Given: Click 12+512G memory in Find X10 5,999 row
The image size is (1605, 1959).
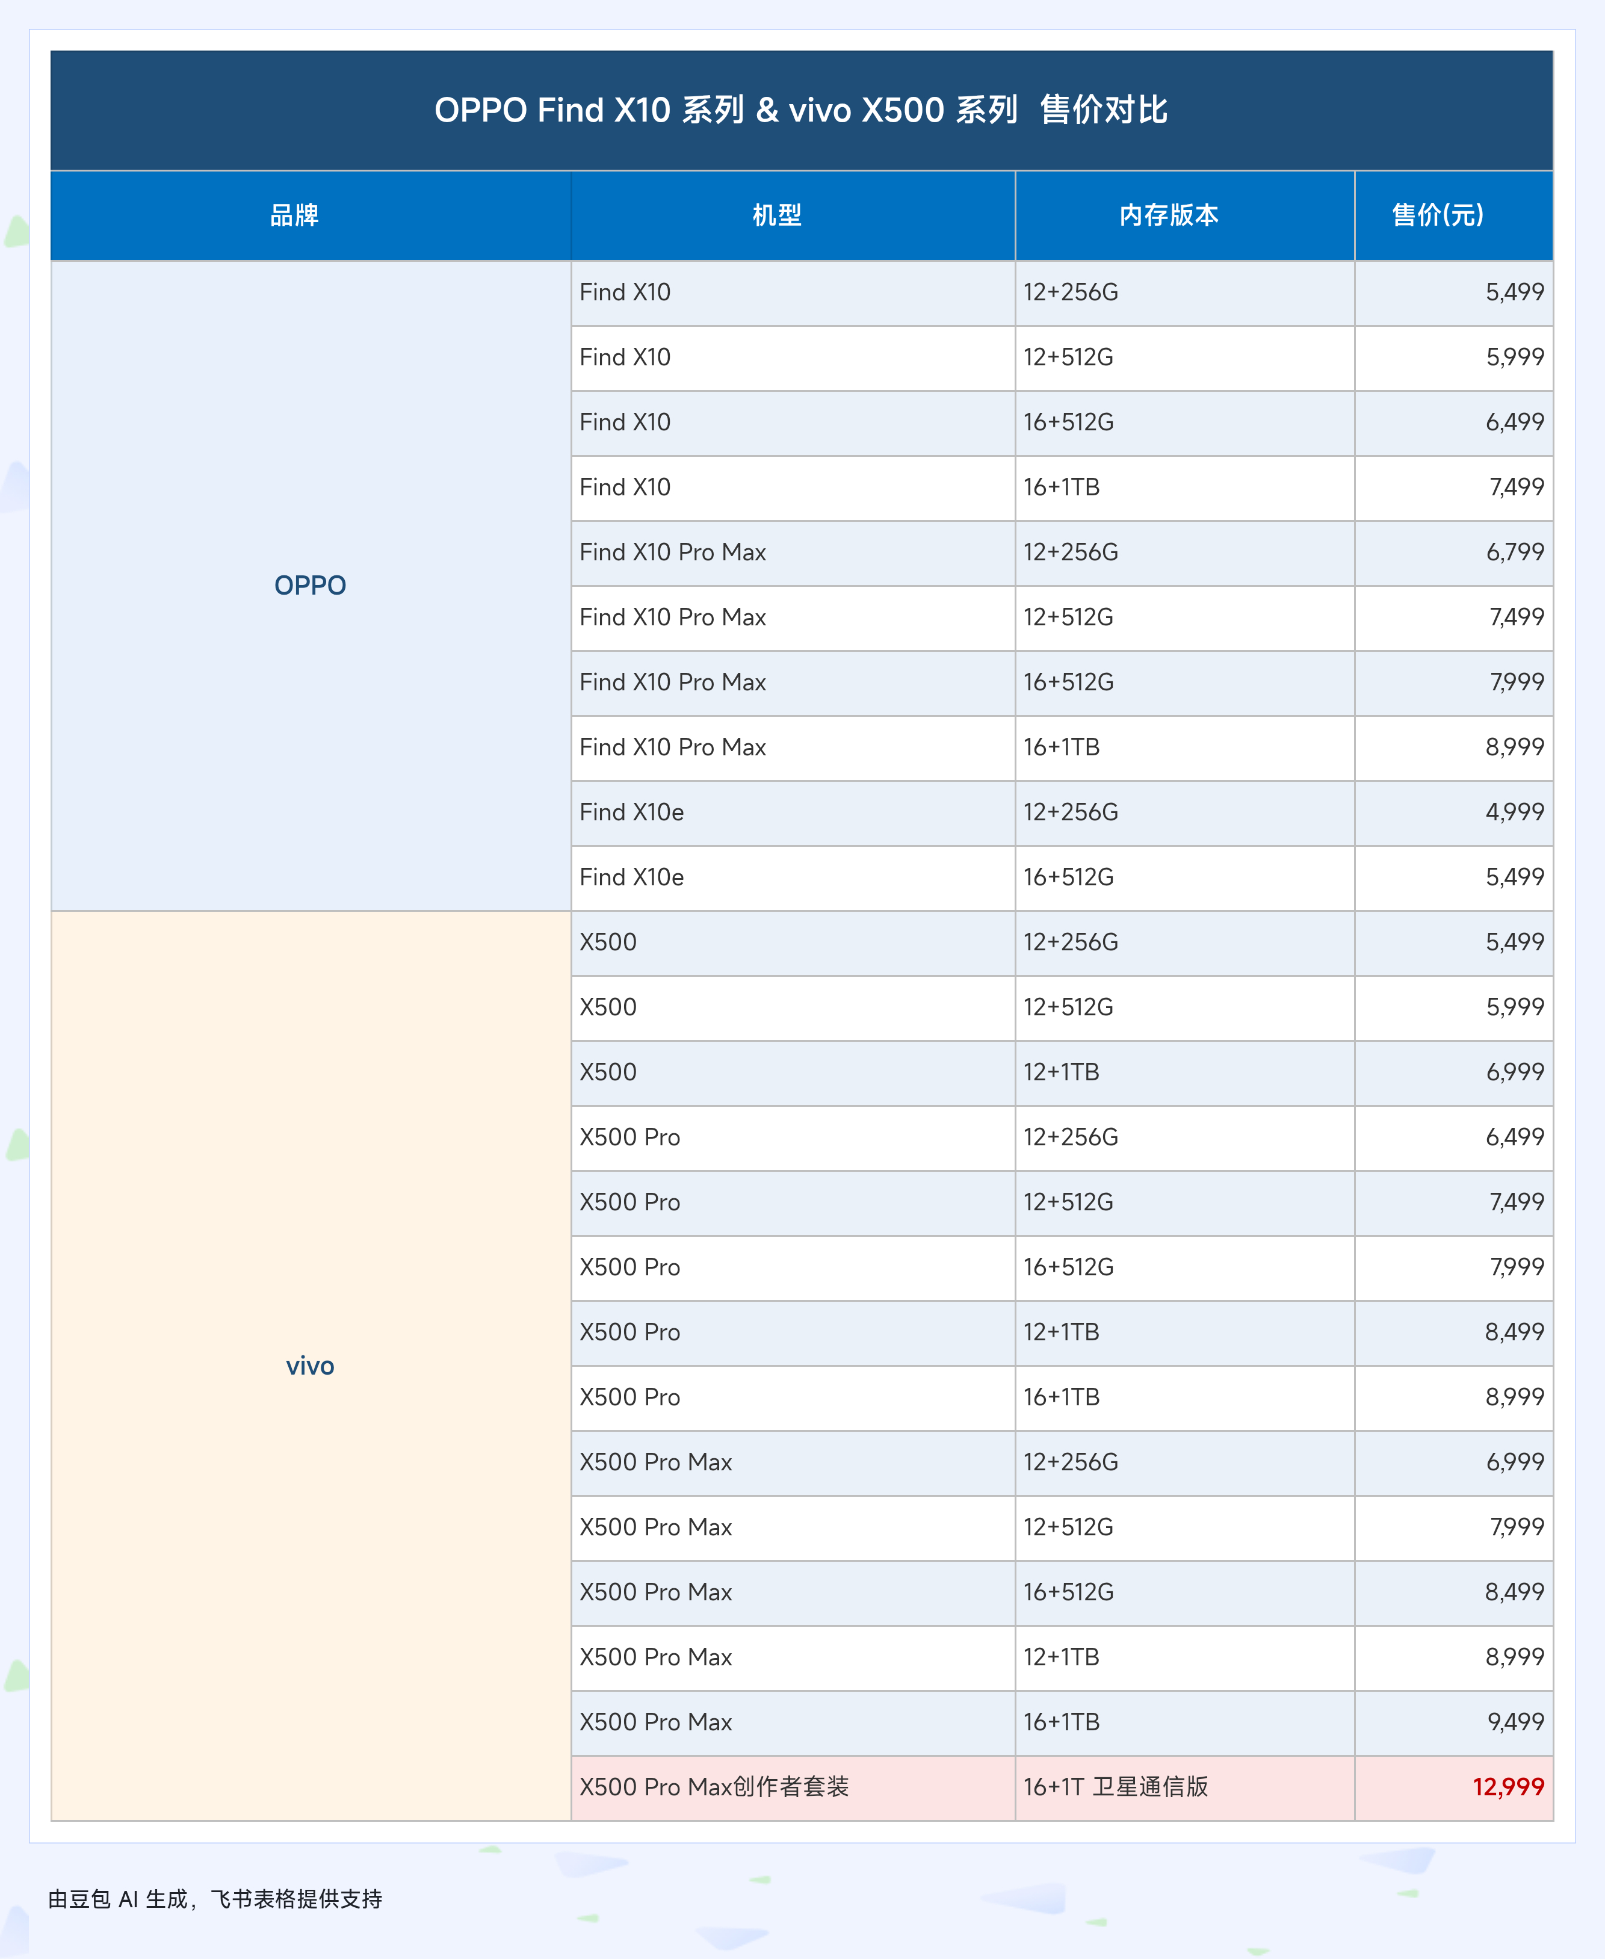Looking at the screenshot, I should [1184, 357].
